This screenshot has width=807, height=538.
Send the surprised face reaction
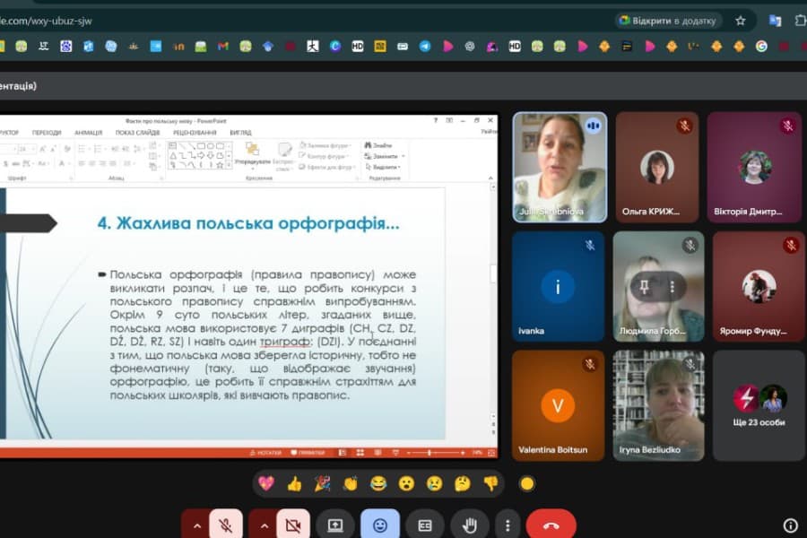coord(406,483)
